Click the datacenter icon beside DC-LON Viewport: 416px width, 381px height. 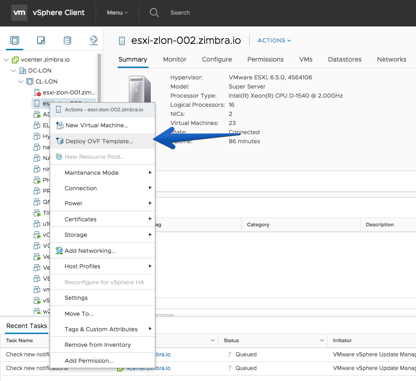(22, 71)
